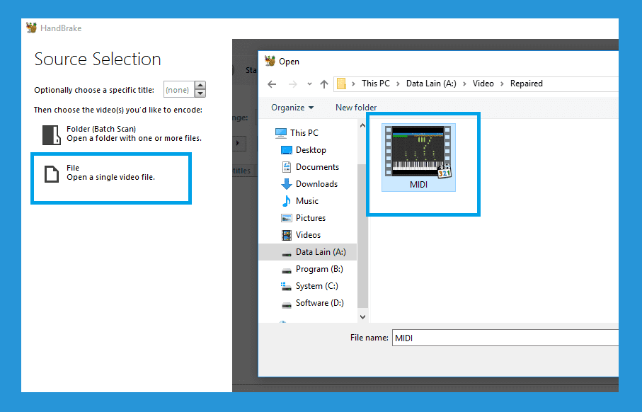Open recent locations dropdown arrow
The width and height of the screenshot is (642, 412).
click(309, 84)
